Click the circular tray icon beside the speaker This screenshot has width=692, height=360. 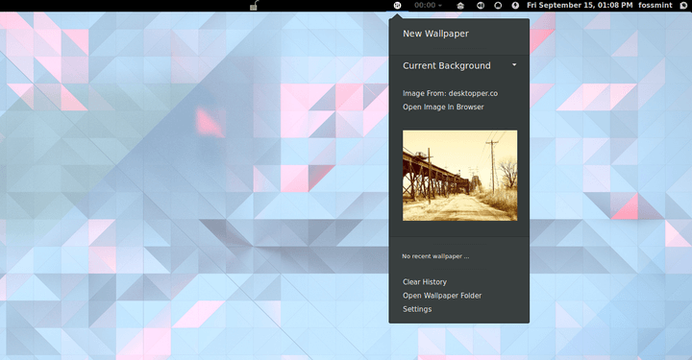click(498, 6)
